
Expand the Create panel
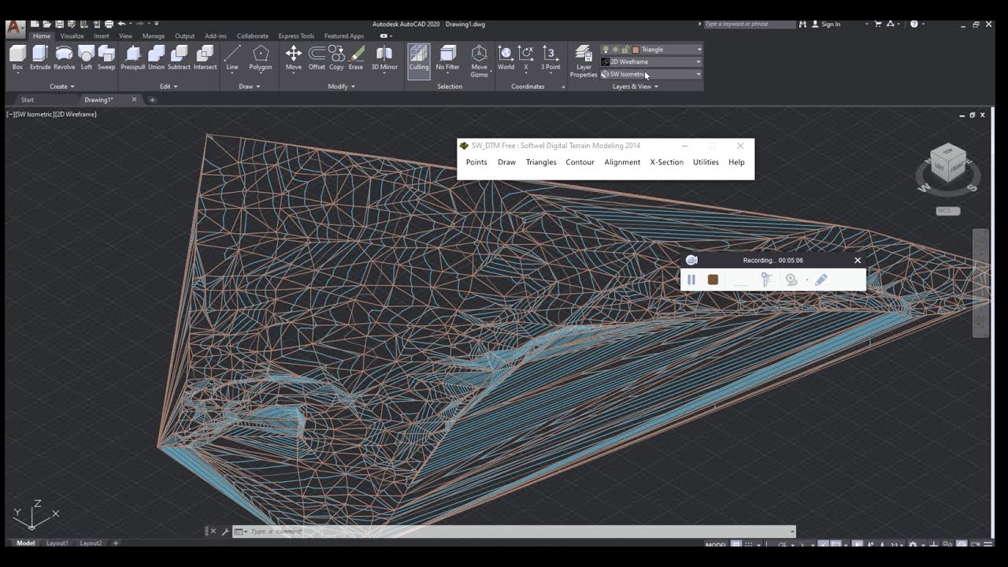62,87
